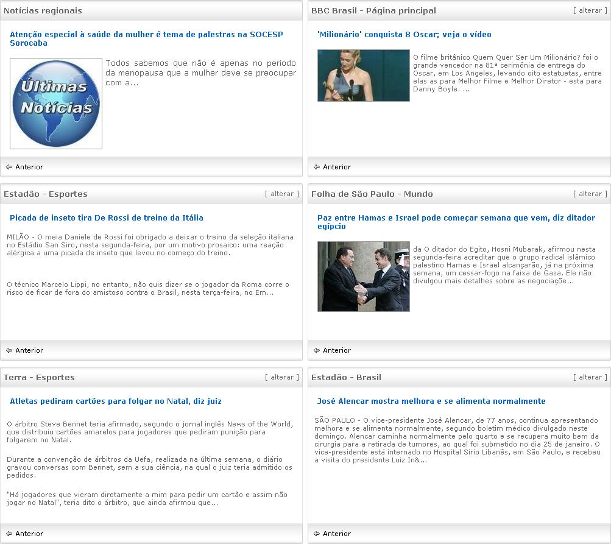Image resolution: width=611 pixels, height=544 pixels.
Task: Open Atletas pediram cartões article link
Action: tap(116, 401)
